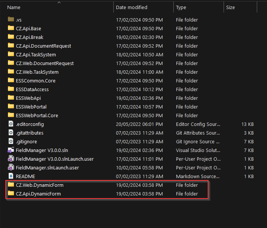Image resolution: width=267 pixels, height=228 pixels.
Task: Select the ESSCommon.Core folder name
Action: tap(35, 81)
